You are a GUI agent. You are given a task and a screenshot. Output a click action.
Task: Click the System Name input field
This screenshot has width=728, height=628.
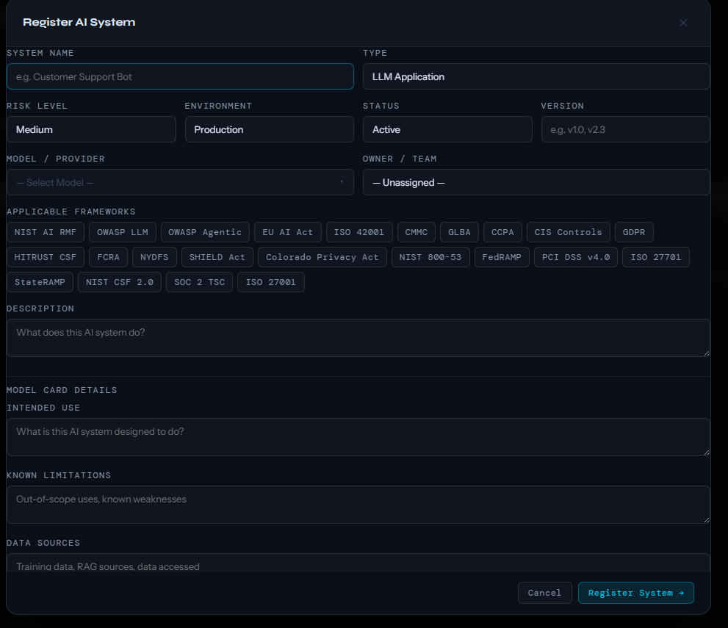tap(180, 76)
